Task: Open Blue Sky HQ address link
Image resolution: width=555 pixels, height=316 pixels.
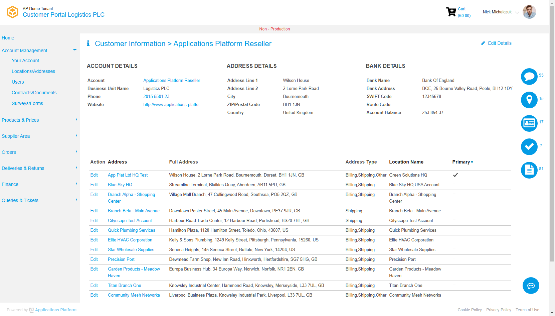Action: 120,185
